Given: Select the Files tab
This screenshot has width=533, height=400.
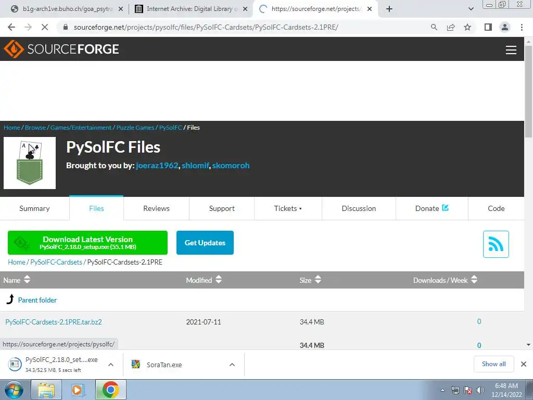Looking at the screenshot, I should click(96, 208).
